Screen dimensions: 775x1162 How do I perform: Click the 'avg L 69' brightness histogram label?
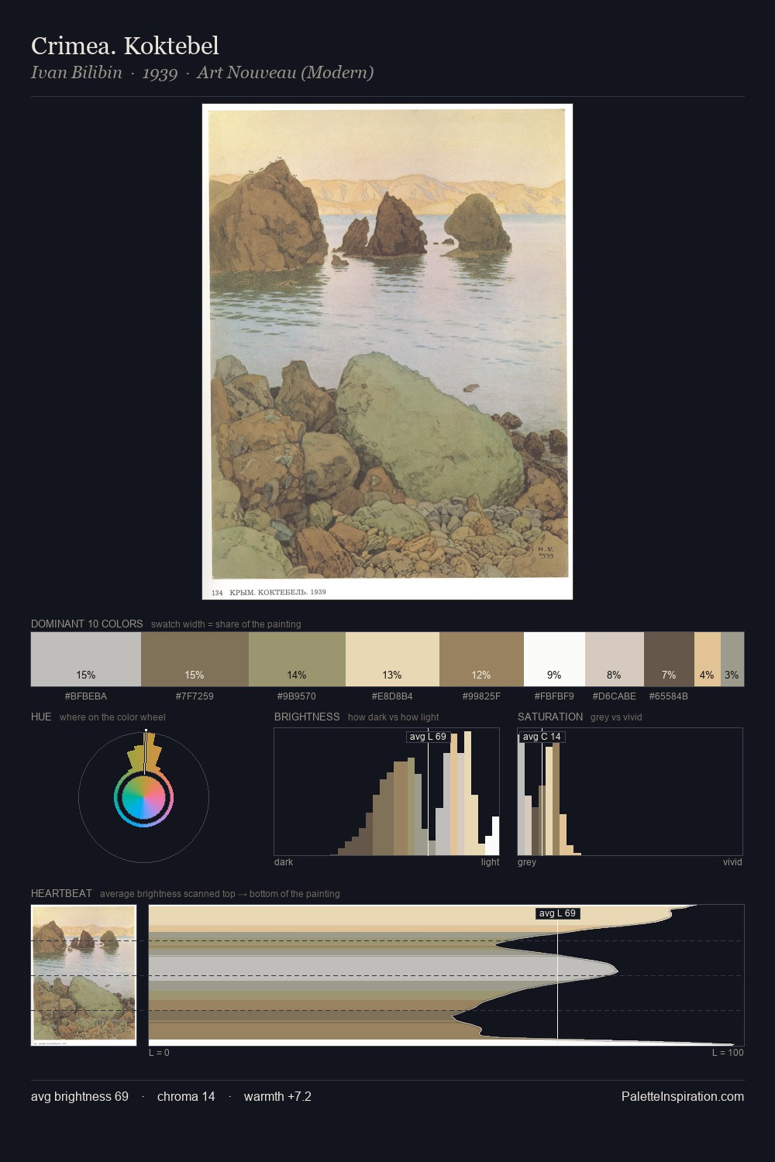click(428, 737)
